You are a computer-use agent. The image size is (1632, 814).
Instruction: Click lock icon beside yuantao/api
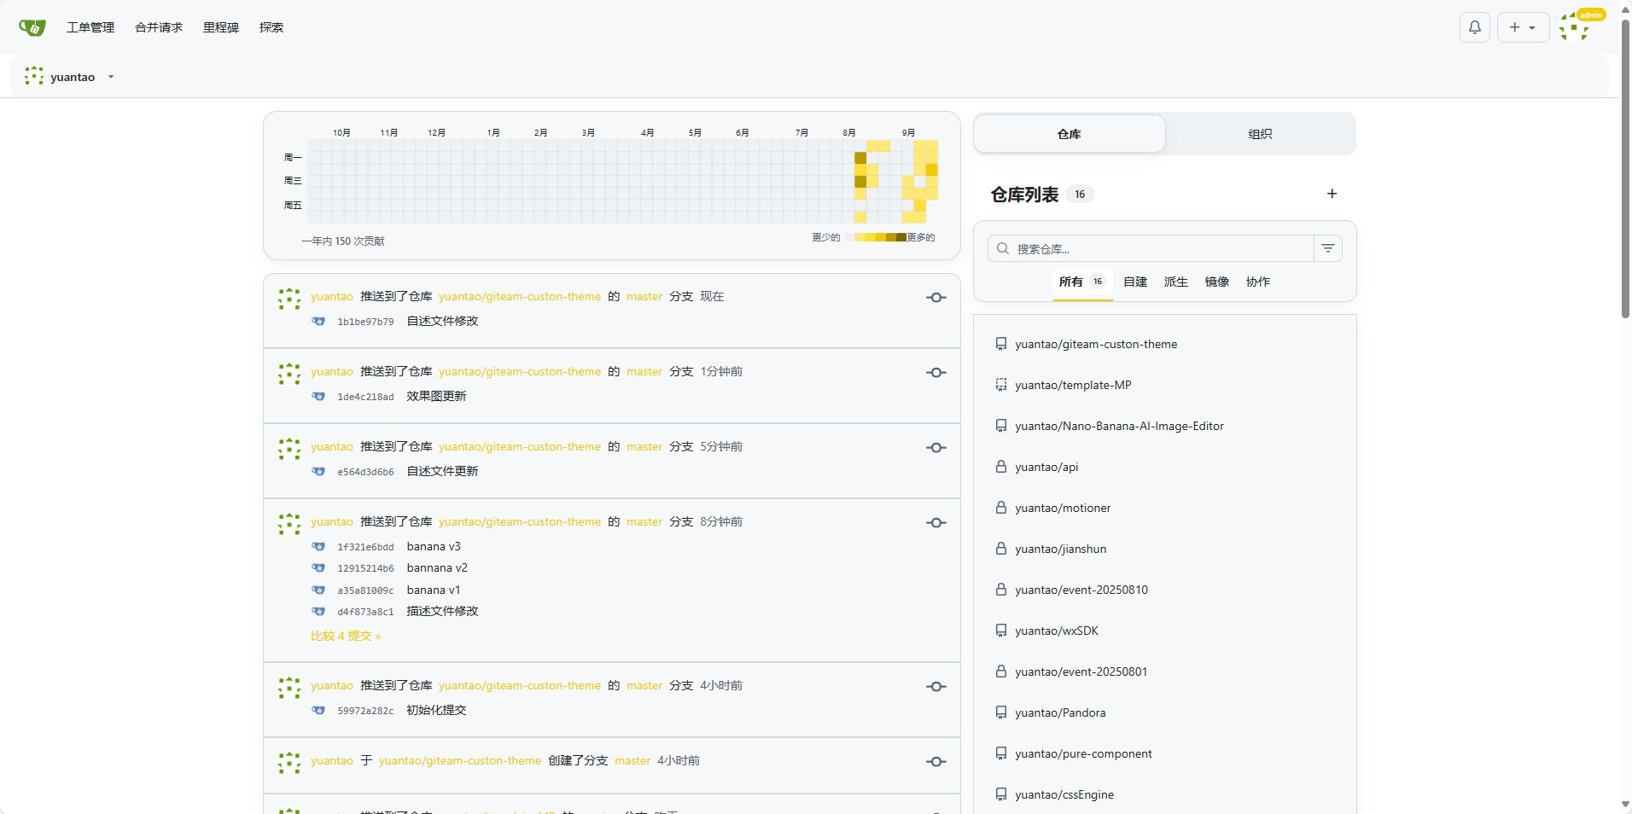point(1001,467)
